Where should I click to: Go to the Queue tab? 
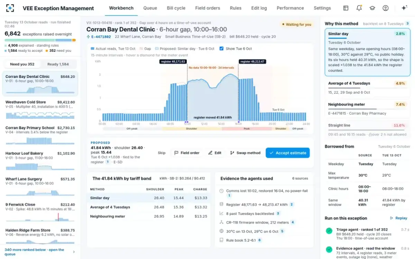click(150, 8)
